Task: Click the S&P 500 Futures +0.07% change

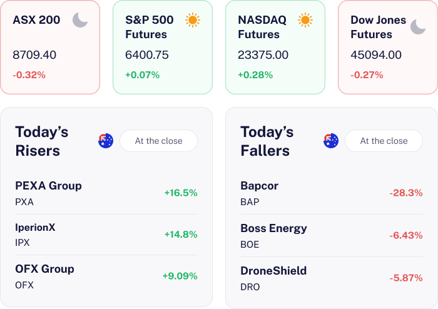Action: (x=142, y=75)
